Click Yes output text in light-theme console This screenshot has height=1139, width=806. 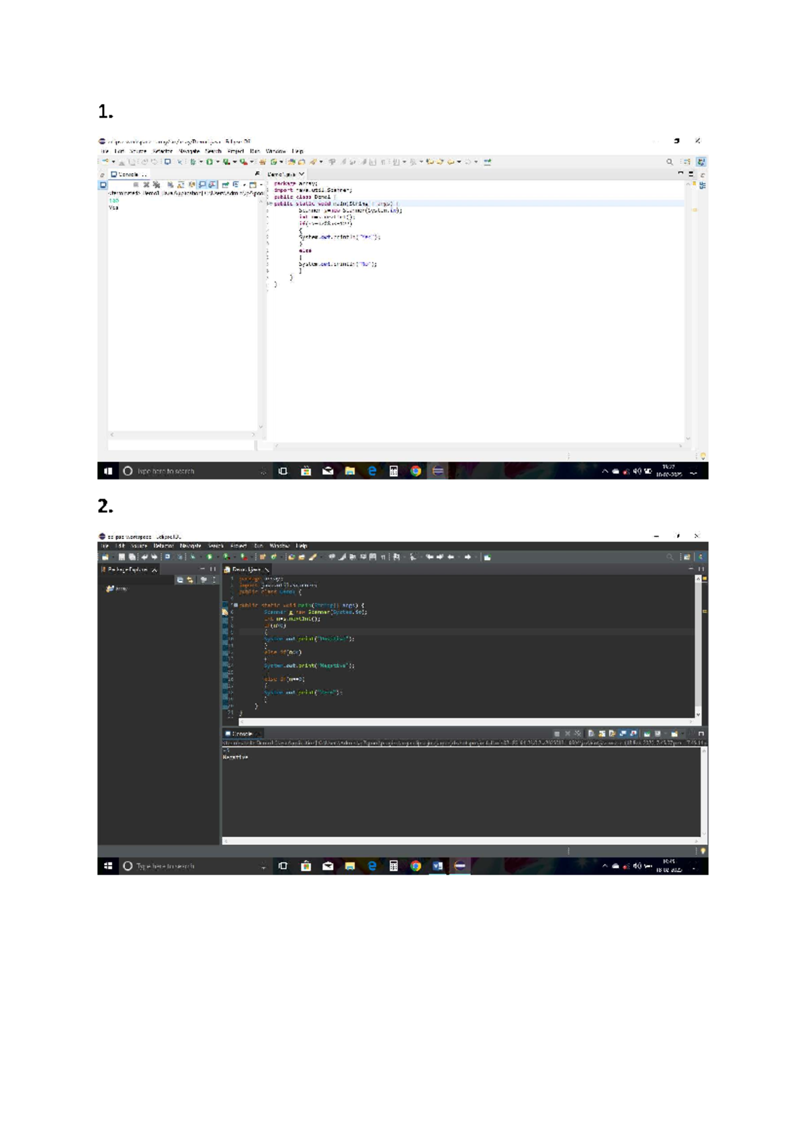[x=114, y=208]
